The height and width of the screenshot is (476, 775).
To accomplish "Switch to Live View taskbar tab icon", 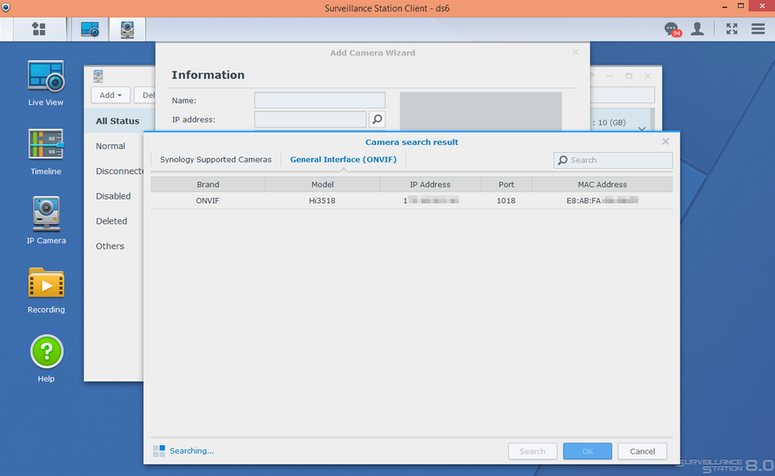I will pos(90,29).
